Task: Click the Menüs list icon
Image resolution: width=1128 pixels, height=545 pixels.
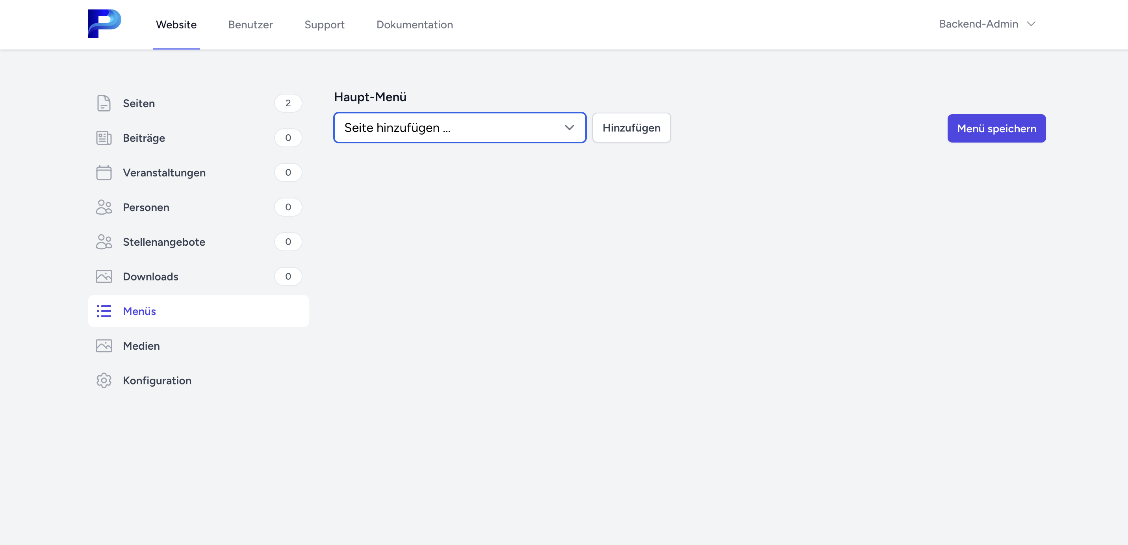Action: [104, 311]
